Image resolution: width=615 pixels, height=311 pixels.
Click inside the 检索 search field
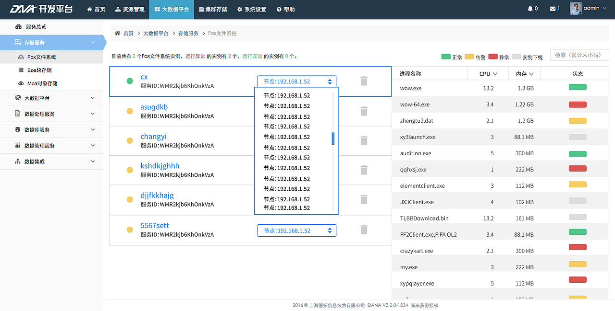click(x=579, y=55)
